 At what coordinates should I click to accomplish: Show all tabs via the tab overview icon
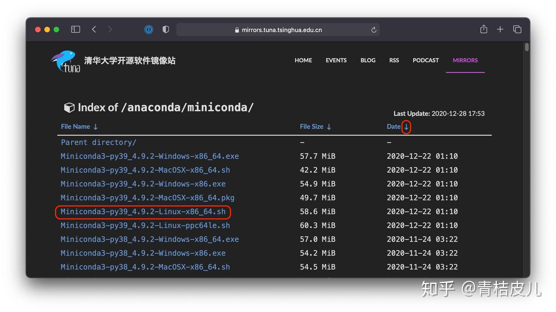click(x=517, y=29)
